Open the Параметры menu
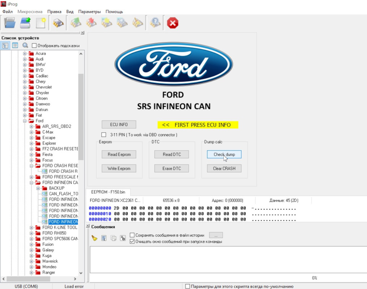 coord(89,12)
